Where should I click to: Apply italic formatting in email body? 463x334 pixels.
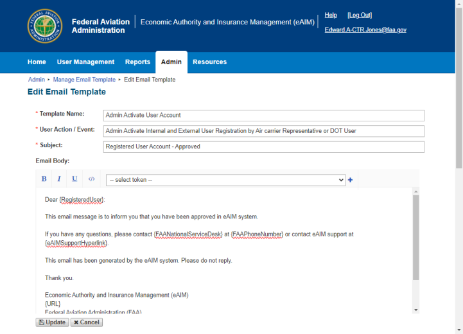point(59,179)
